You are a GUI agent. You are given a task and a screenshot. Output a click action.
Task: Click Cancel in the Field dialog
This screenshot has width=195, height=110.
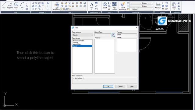(120, 86)
